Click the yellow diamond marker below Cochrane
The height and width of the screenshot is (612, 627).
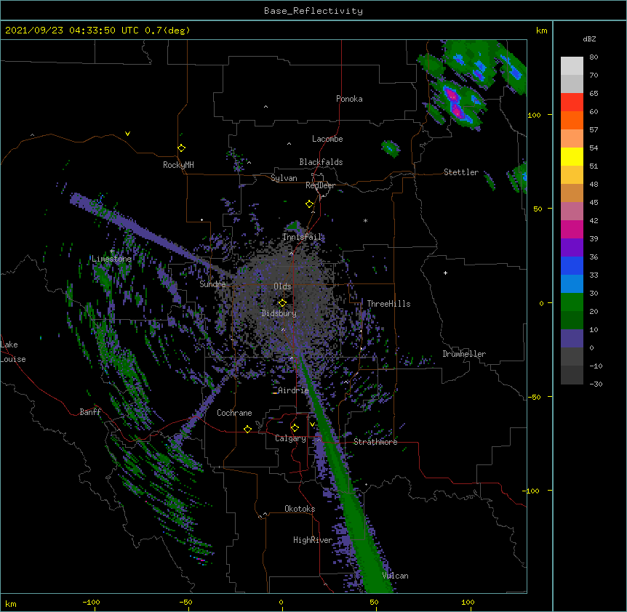coord(247,429)
